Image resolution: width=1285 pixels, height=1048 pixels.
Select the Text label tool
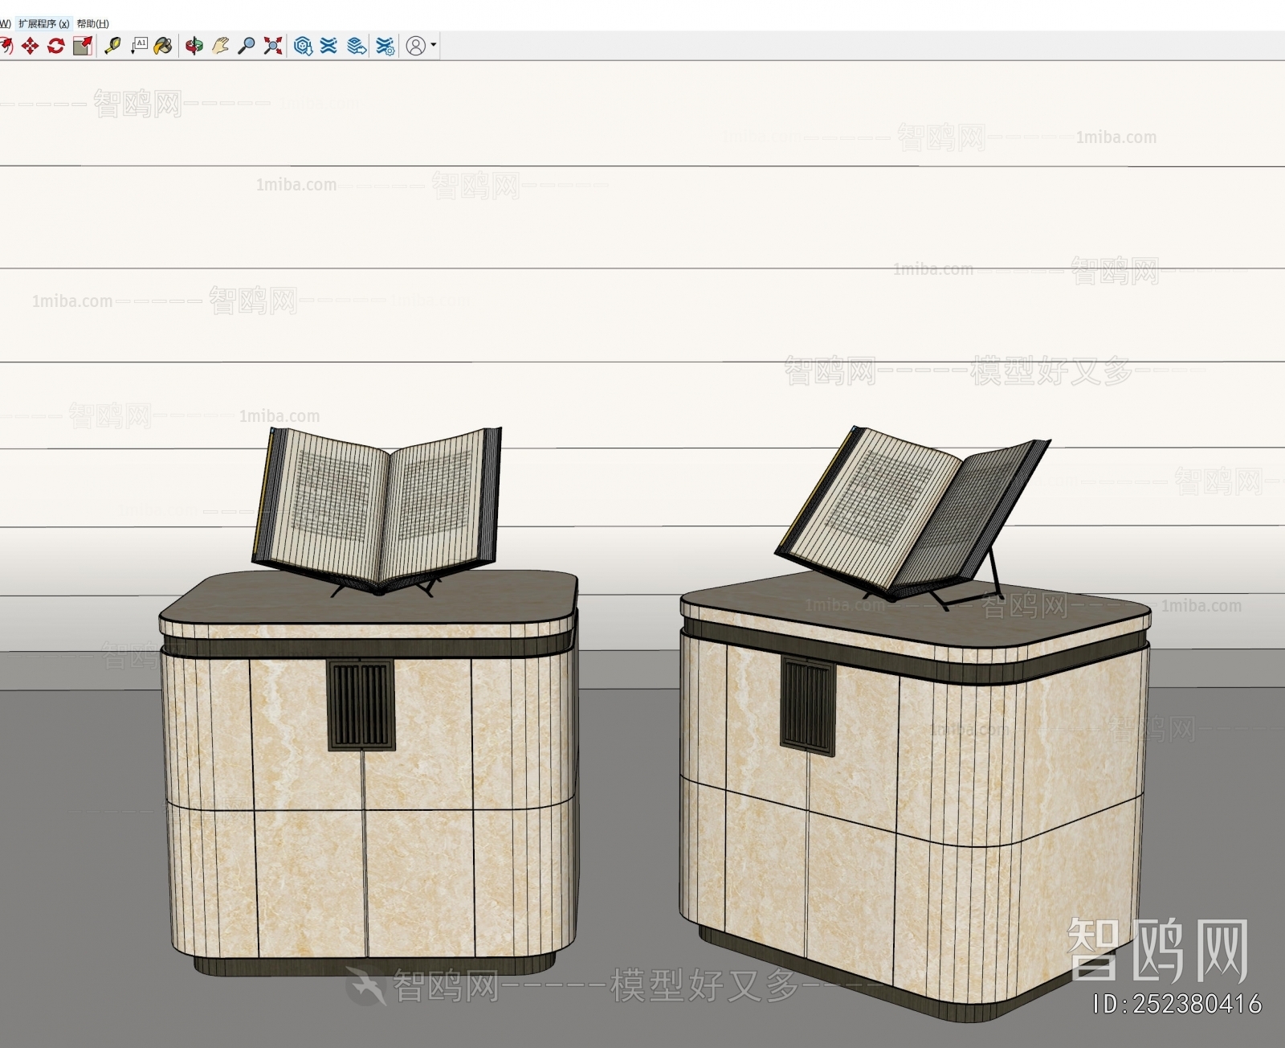tap(140, 46)
